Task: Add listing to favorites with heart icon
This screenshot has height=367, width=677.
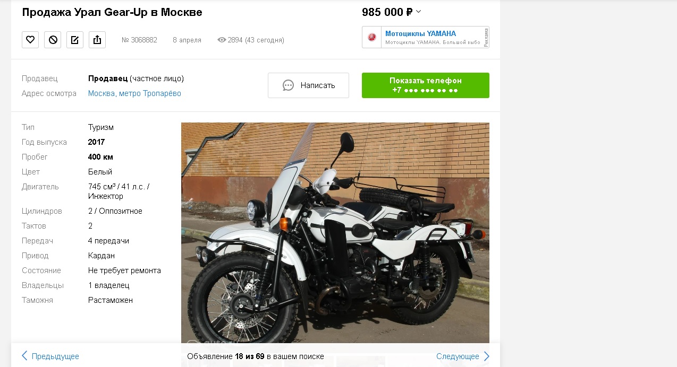Action: [30, 40]
